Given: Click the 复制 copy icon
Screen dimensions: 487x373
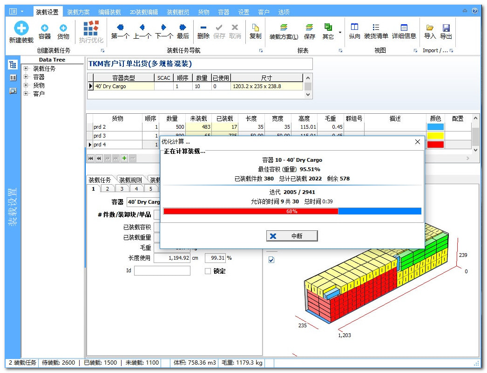Looking at the screenshot, I should point(255,28).
